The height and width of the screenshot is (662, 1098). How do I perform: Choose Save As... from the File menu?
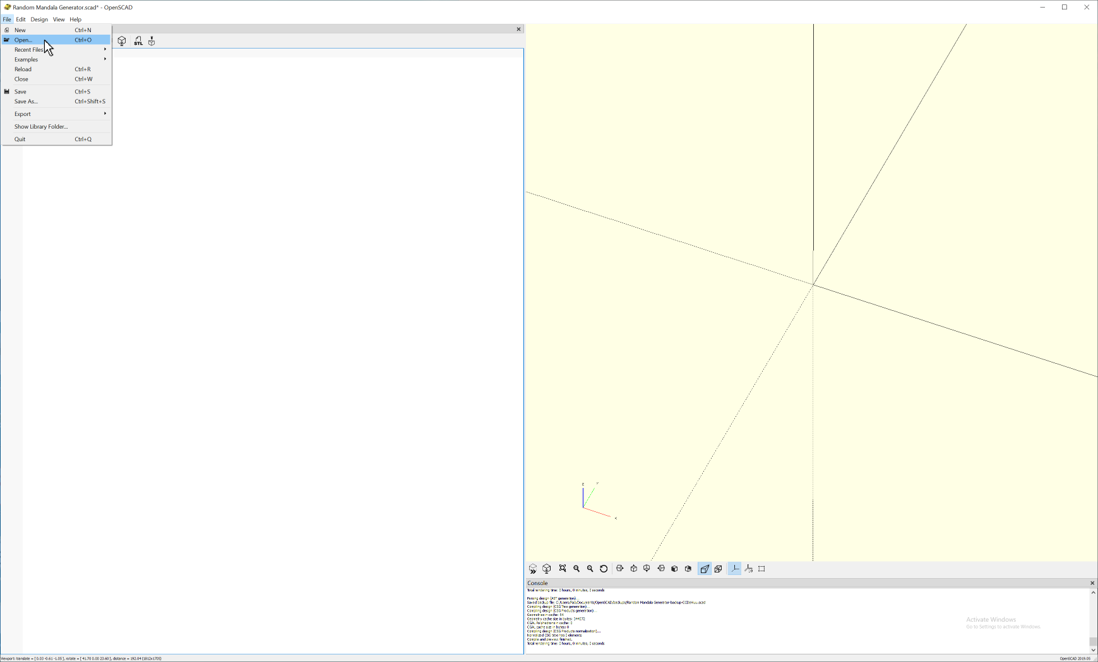pos(57,102)
